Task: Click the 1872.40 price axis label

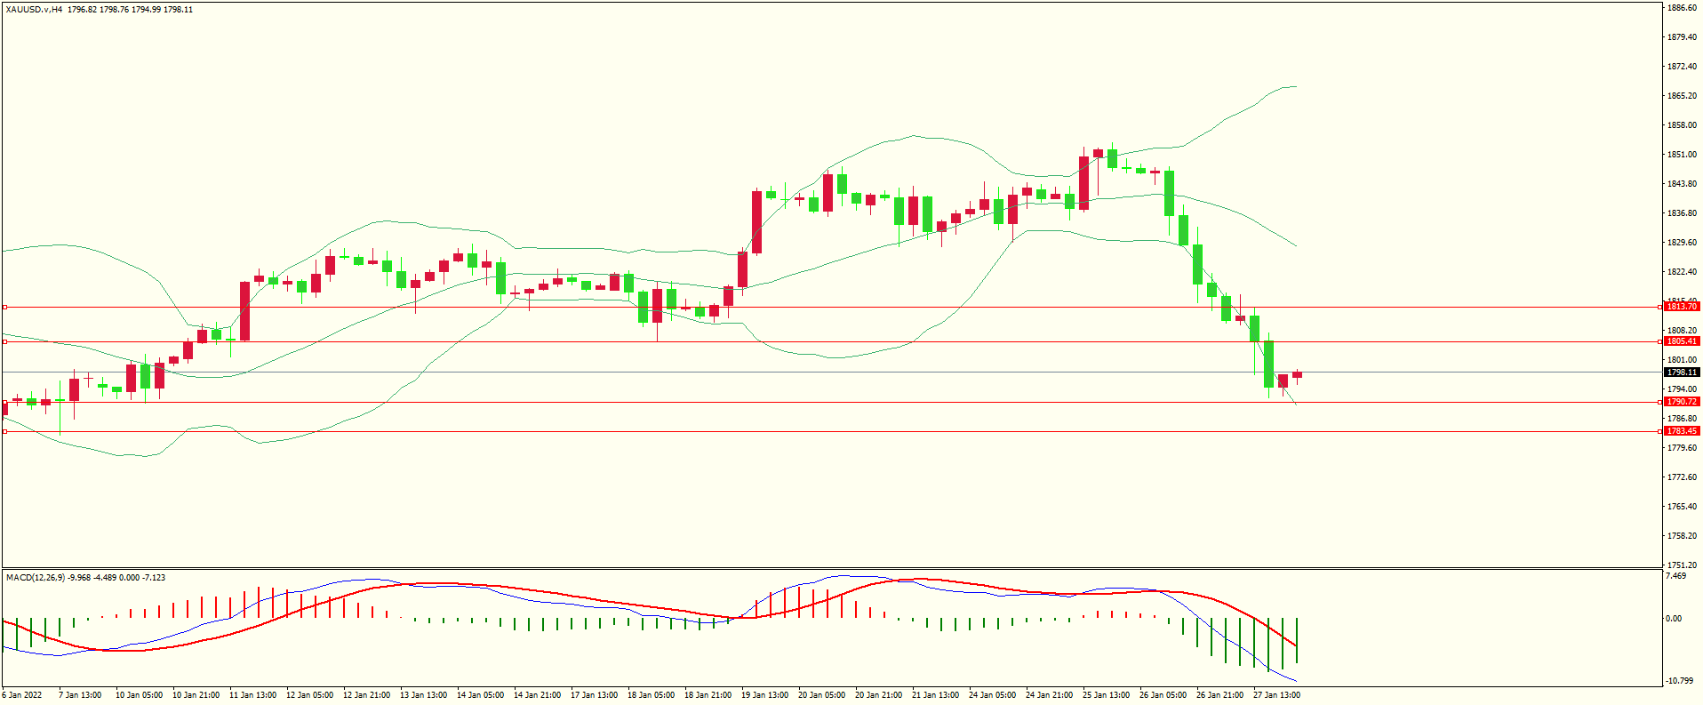Action: (x=1683, y=67)
